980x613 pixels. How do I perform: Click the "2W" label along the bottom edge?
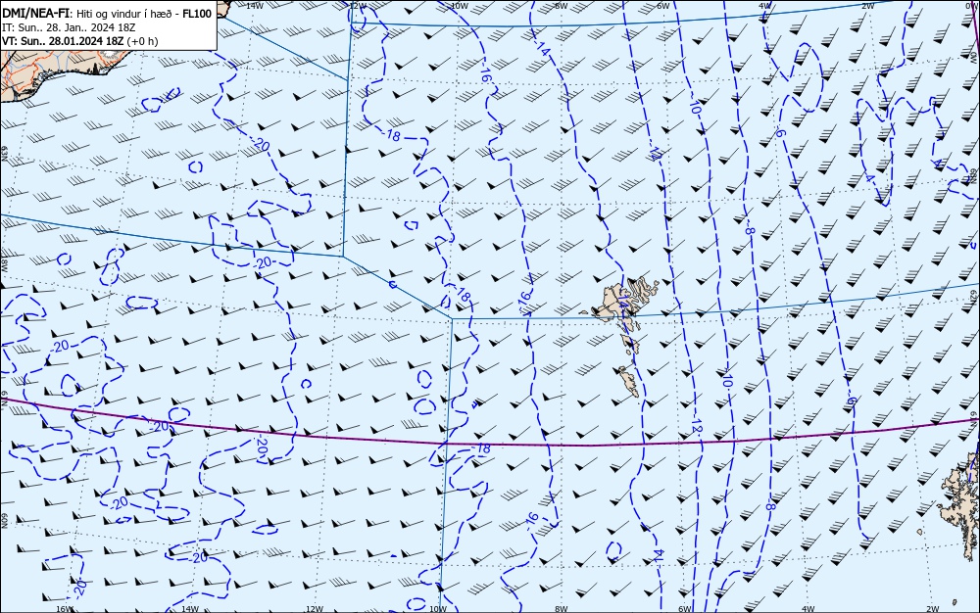coord(933,609)
